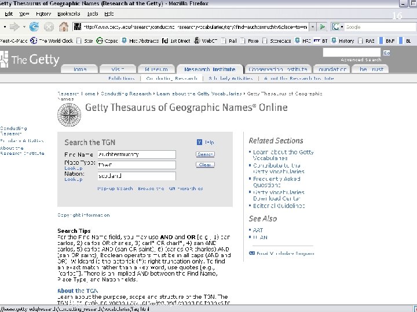Click the Getty site Go button
417x312 pixels.
pos(386,53)
